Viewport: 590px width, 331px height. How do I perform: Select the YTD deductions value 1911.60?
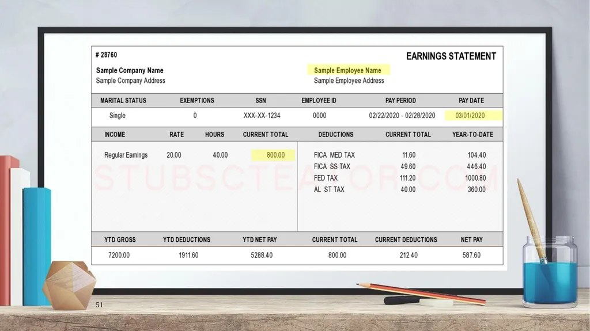tap(188, 255)
